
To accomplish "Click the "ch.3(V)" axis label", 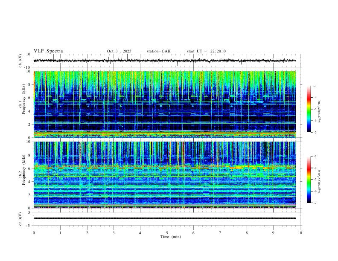I will click(x=20, y=219).
